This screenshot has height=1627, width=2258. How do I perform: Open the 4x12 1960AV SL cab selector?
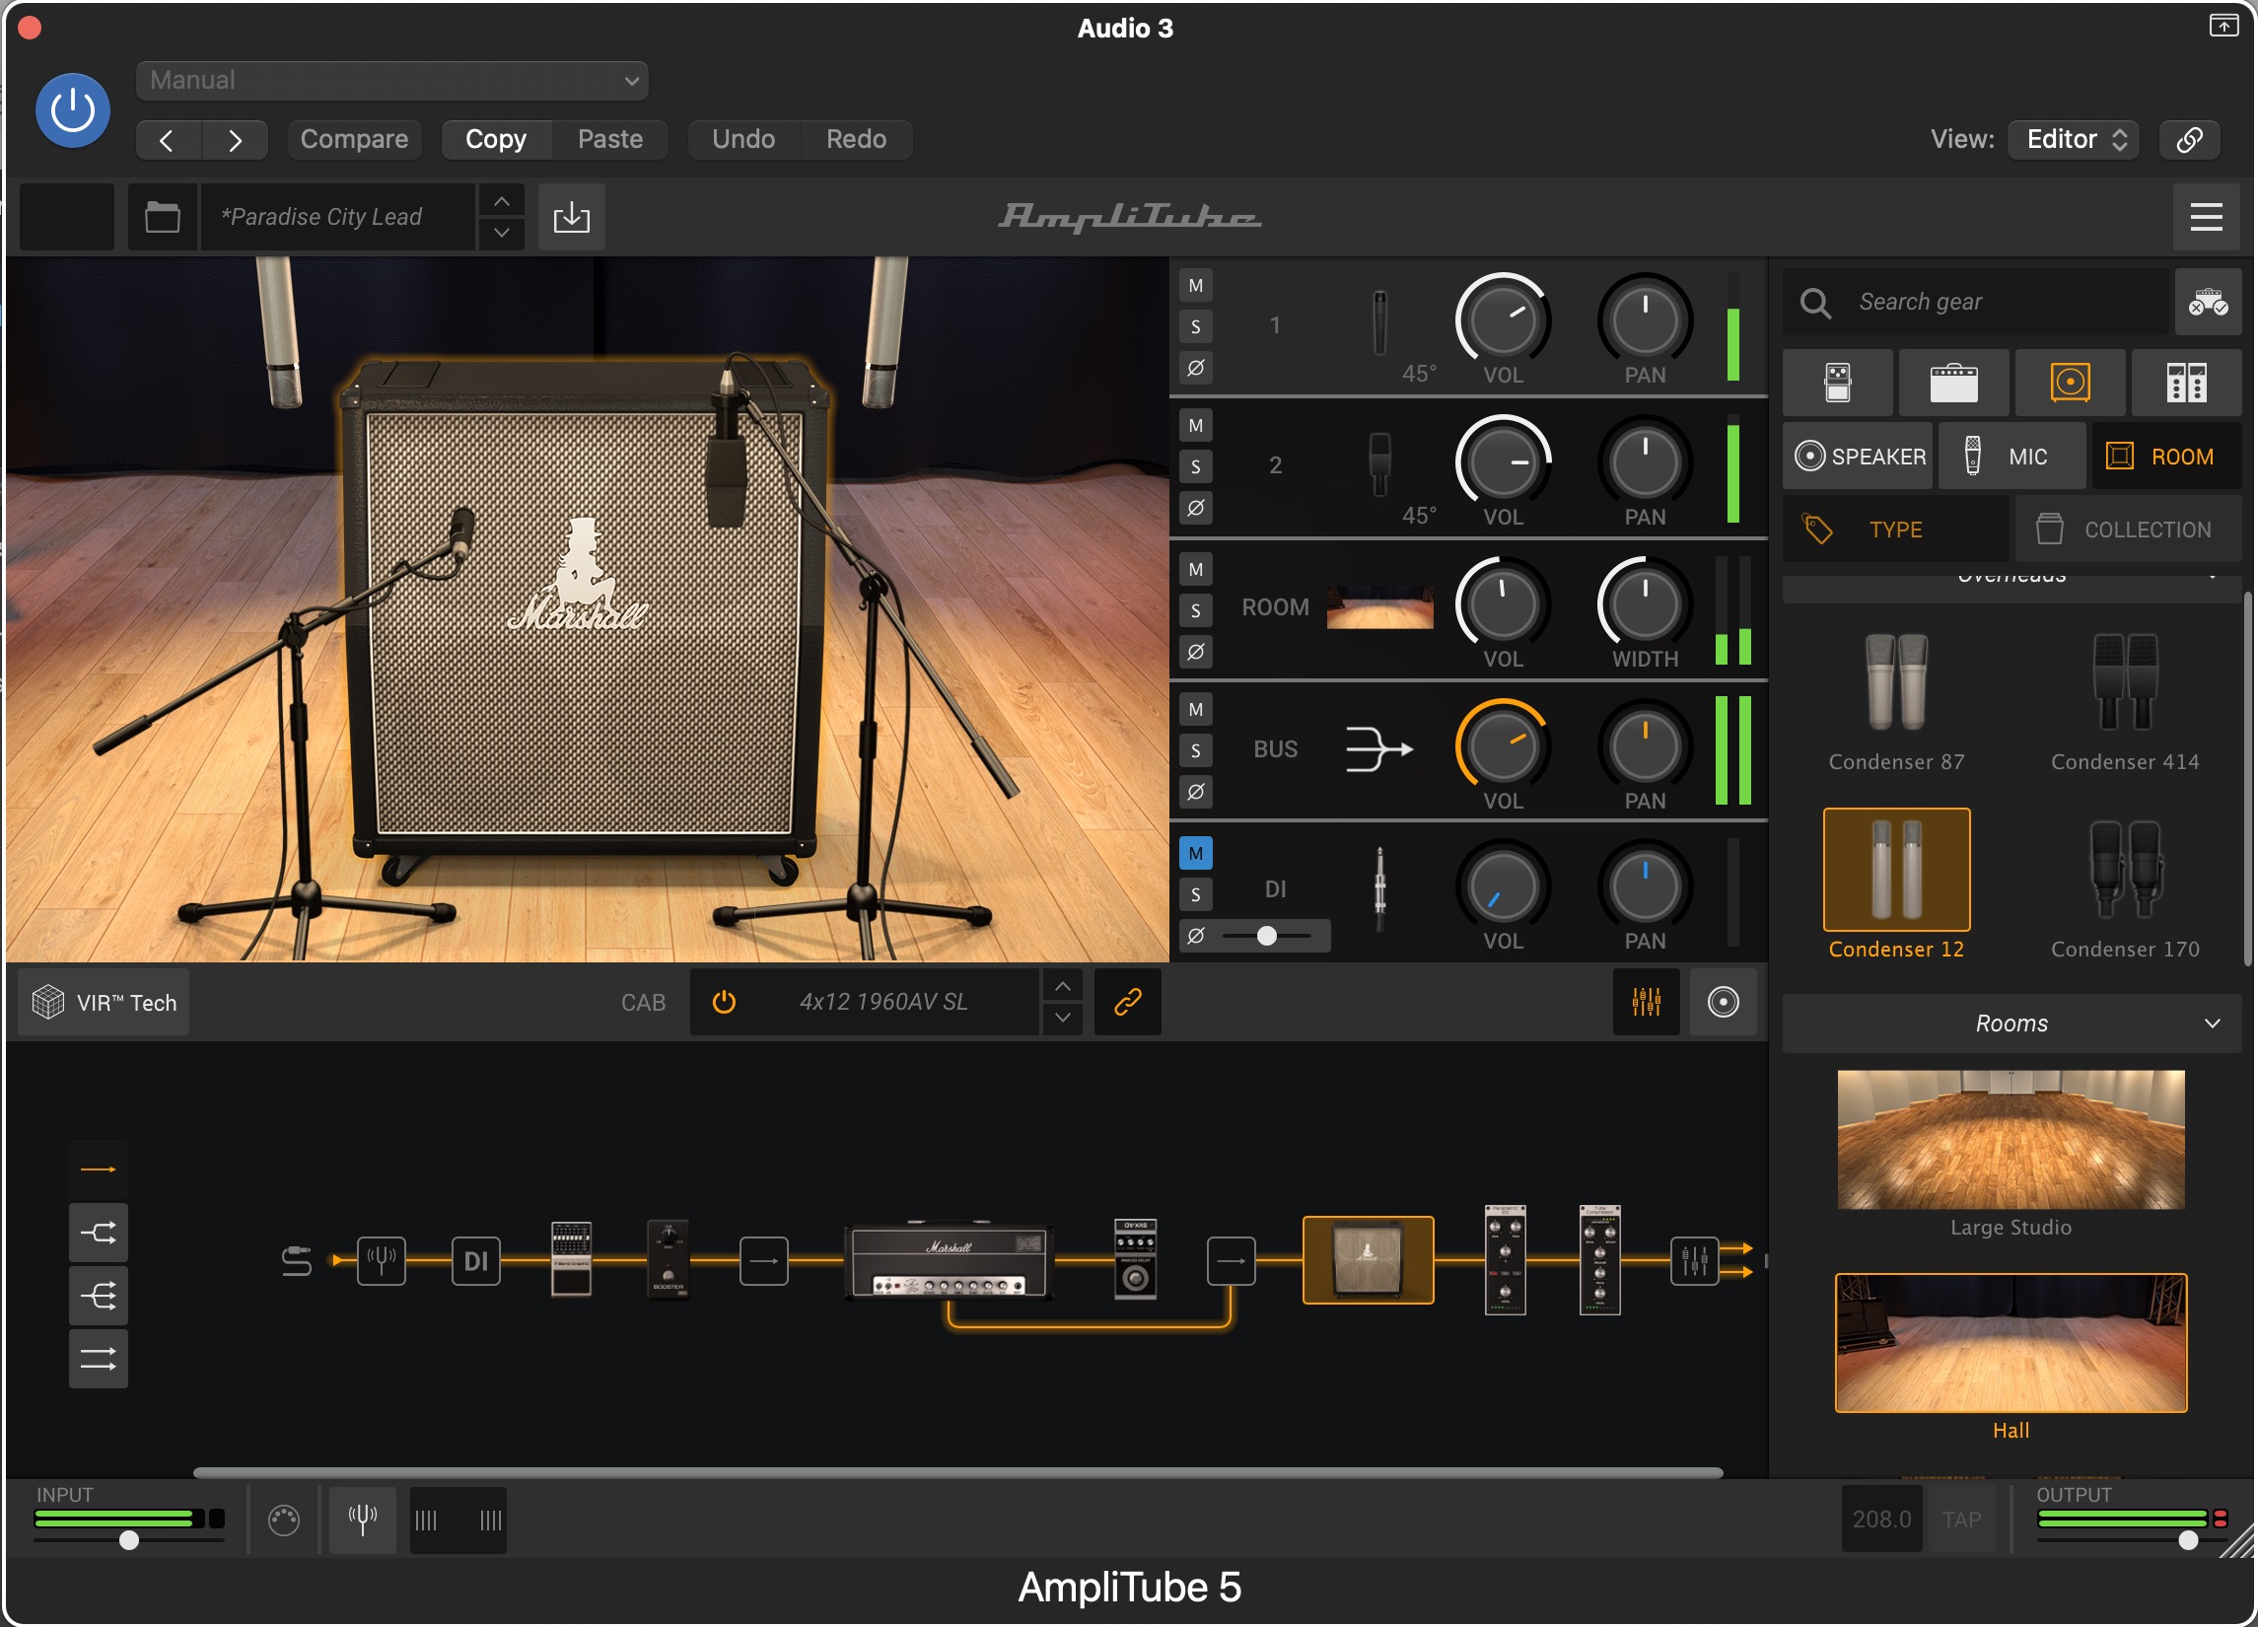tap(884, 1002)
